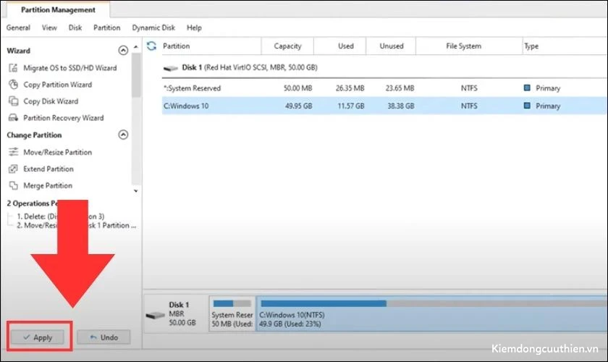Open the Partition menu
The width and height of the screenshot is (608, 362).
coord(106,28)
